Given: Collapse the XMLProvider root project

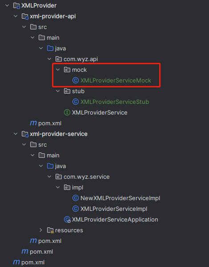Looking at the screenshot, I should pyautogui.click(x=7, y=5).
